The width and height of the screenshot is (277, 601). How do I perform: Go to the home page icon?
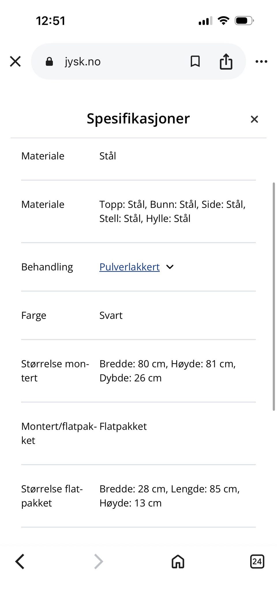click(178, 561)
